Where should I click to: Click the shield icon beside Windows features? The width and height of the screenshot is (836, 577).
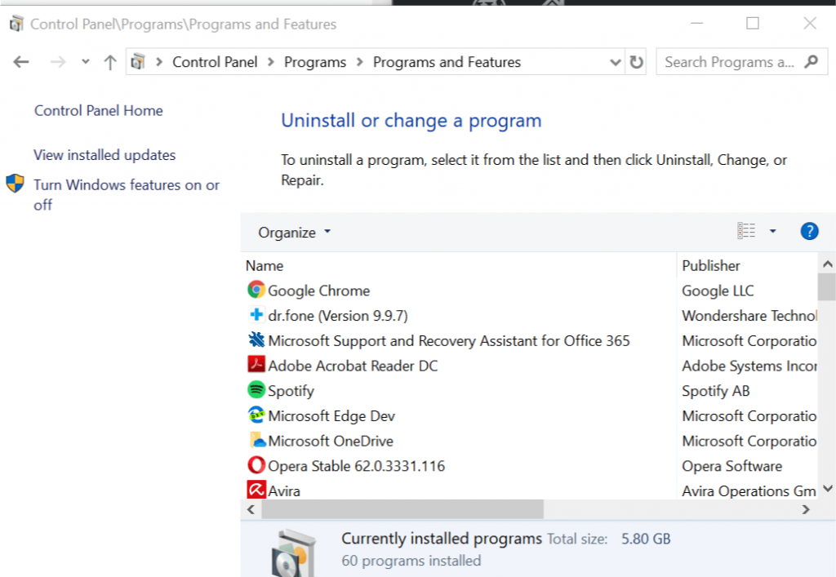coord(15,184)
